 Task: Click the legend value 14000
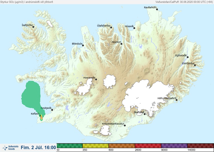coord(191,150)
